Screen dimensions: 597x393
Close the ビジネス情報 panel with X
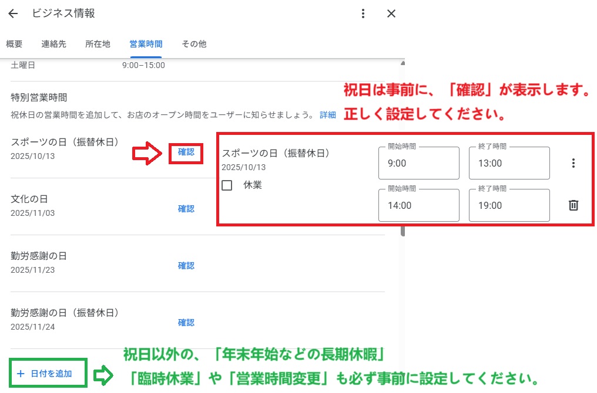(391, 13)
